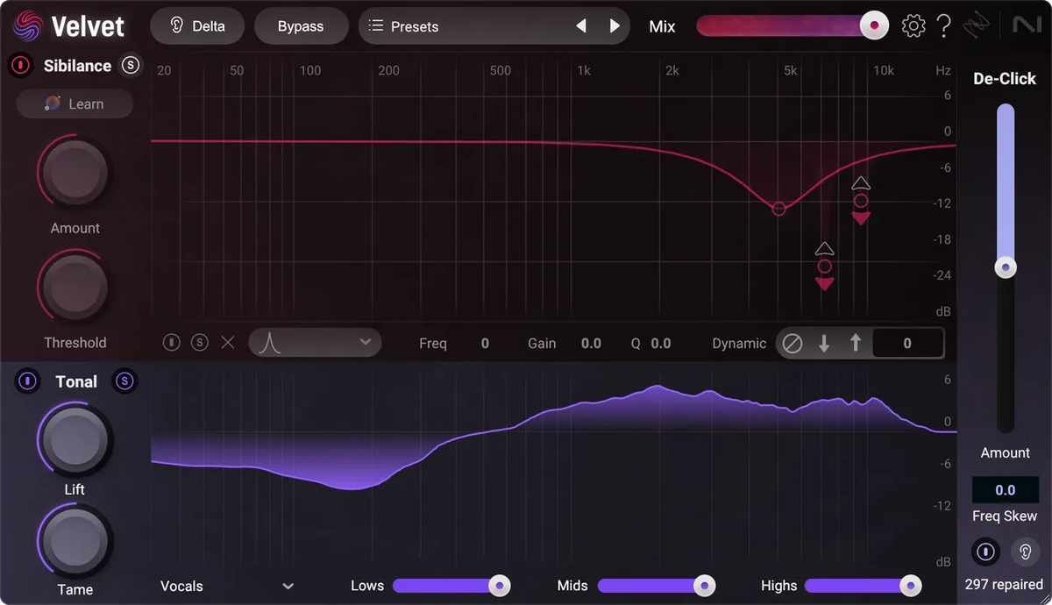Toggle the Sibilance module power button
The width and height of the screenshot is (1052, 605).
(x=19, y=65)
